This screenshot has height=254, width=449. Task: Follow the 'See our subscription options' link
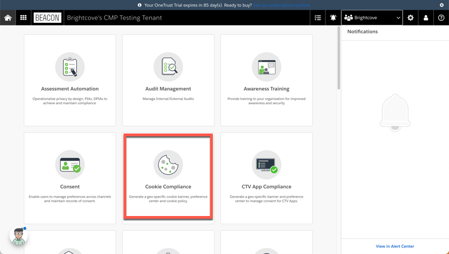pyautogui.click(x=281, y=5)
